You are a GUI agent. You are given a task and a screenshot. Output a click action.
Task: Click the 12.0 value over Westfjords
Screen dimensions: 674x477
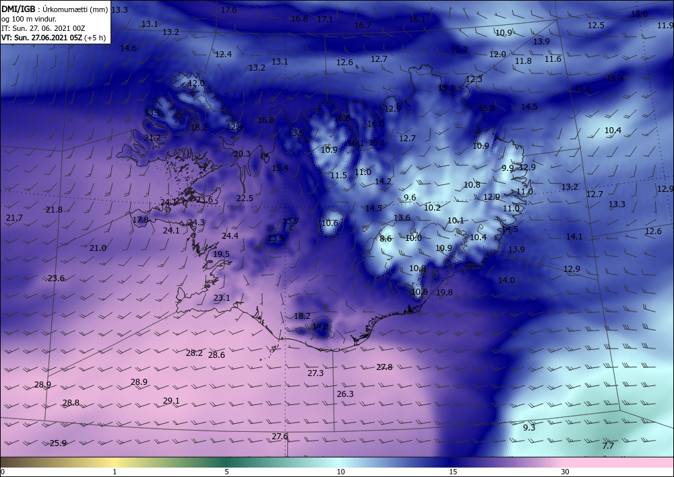[196, 83]
